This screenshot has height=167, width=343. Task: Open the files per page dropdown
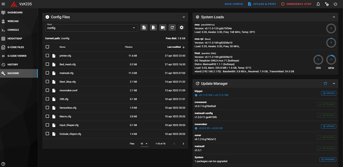coord(144,144)
